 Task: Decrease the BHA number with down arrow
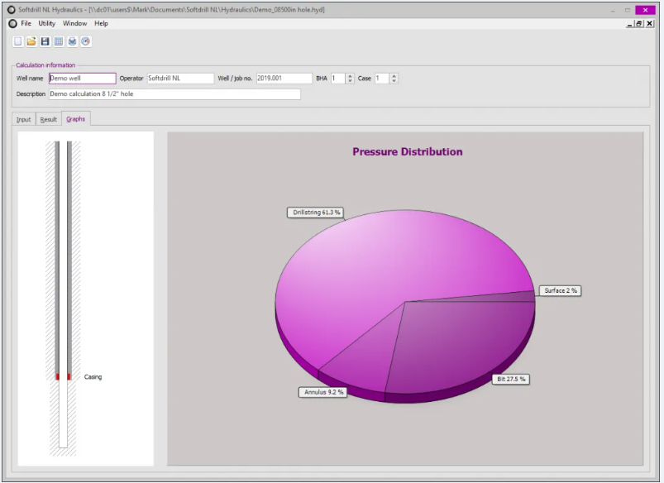point(350,81)
